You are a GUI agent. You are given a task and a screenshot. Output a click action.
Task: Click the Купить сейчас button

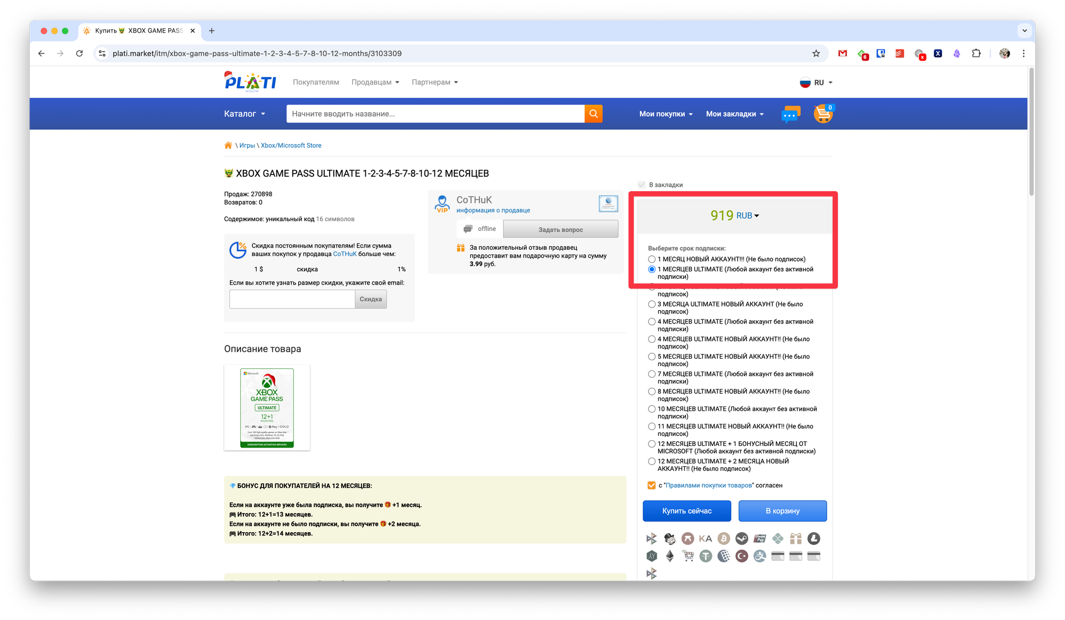(686, 511)
